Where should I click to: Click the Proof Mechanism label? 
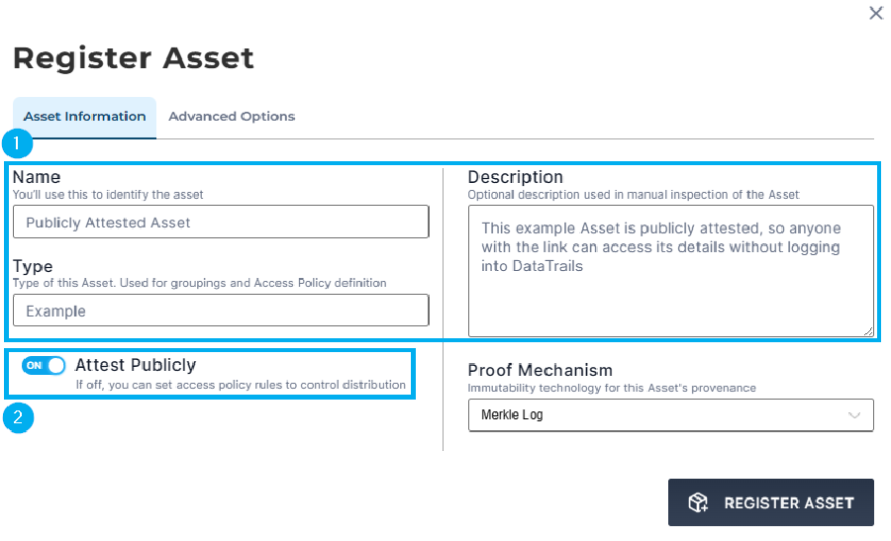point(540,370)
